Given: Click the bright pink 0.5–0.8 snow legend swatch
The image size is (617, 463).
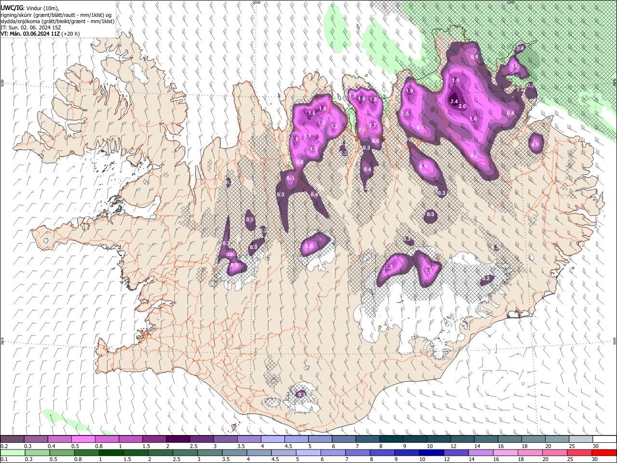Looking at the screenshot, I should point(83,439).
